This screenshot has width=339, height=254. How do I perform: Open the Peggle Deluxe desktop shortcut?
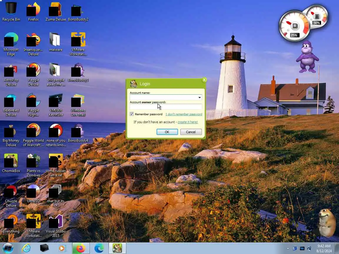33,74
